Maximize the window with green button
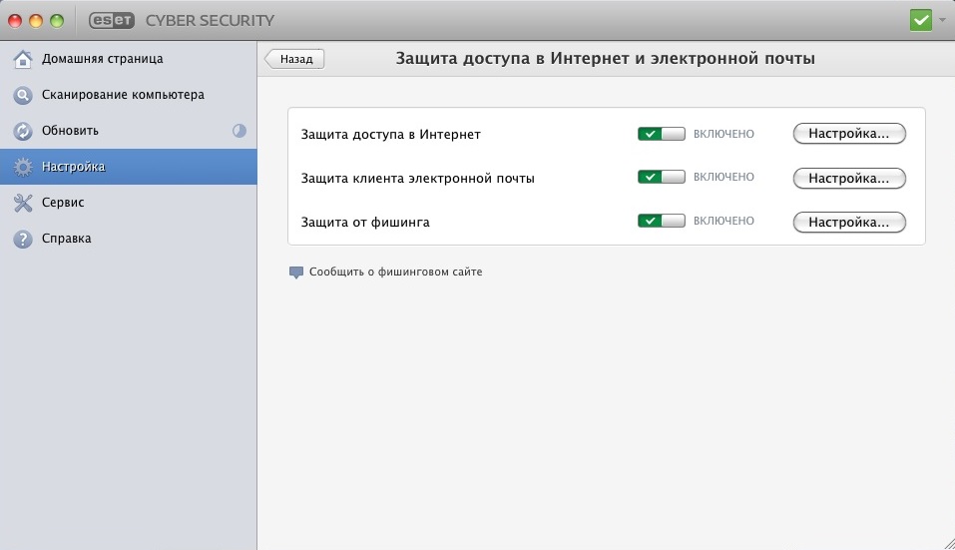955x550 pixels. [57, 21]
